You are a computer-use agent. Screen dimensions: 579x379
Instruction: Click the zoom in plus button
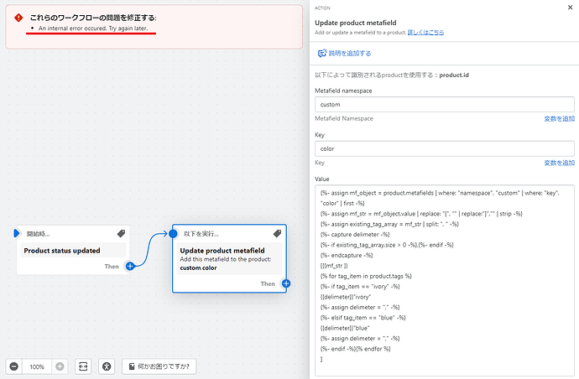point(60,366)
